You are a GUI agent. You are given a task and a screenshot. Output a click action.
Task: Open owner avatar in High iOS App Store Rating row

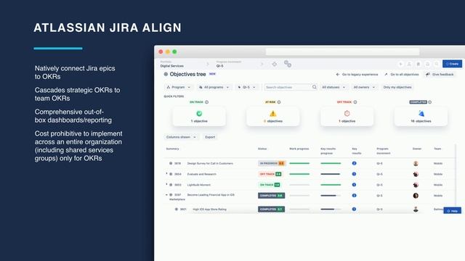(x=416, y=210)
